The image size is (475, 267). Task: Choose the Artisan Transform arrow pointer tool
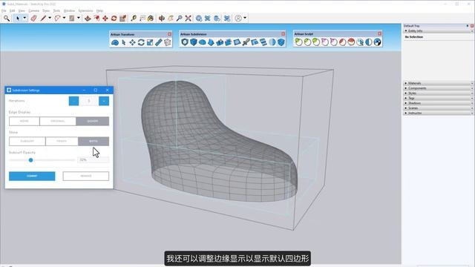point(124,42)
